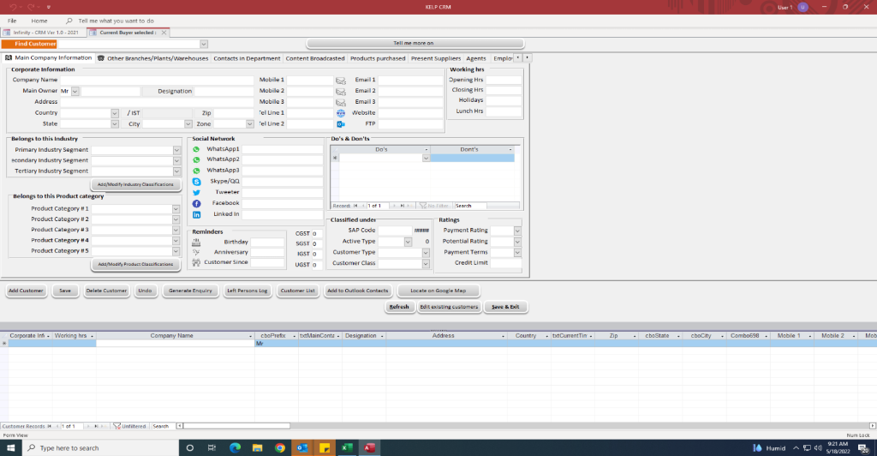
Task: Click into the Company Name input field
Action: pyautogui.click(x=157, y=80)
